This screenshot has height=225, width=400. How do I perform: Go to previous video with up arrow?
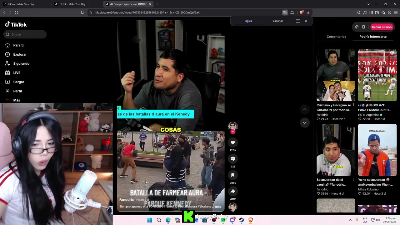tap(305, 109)
